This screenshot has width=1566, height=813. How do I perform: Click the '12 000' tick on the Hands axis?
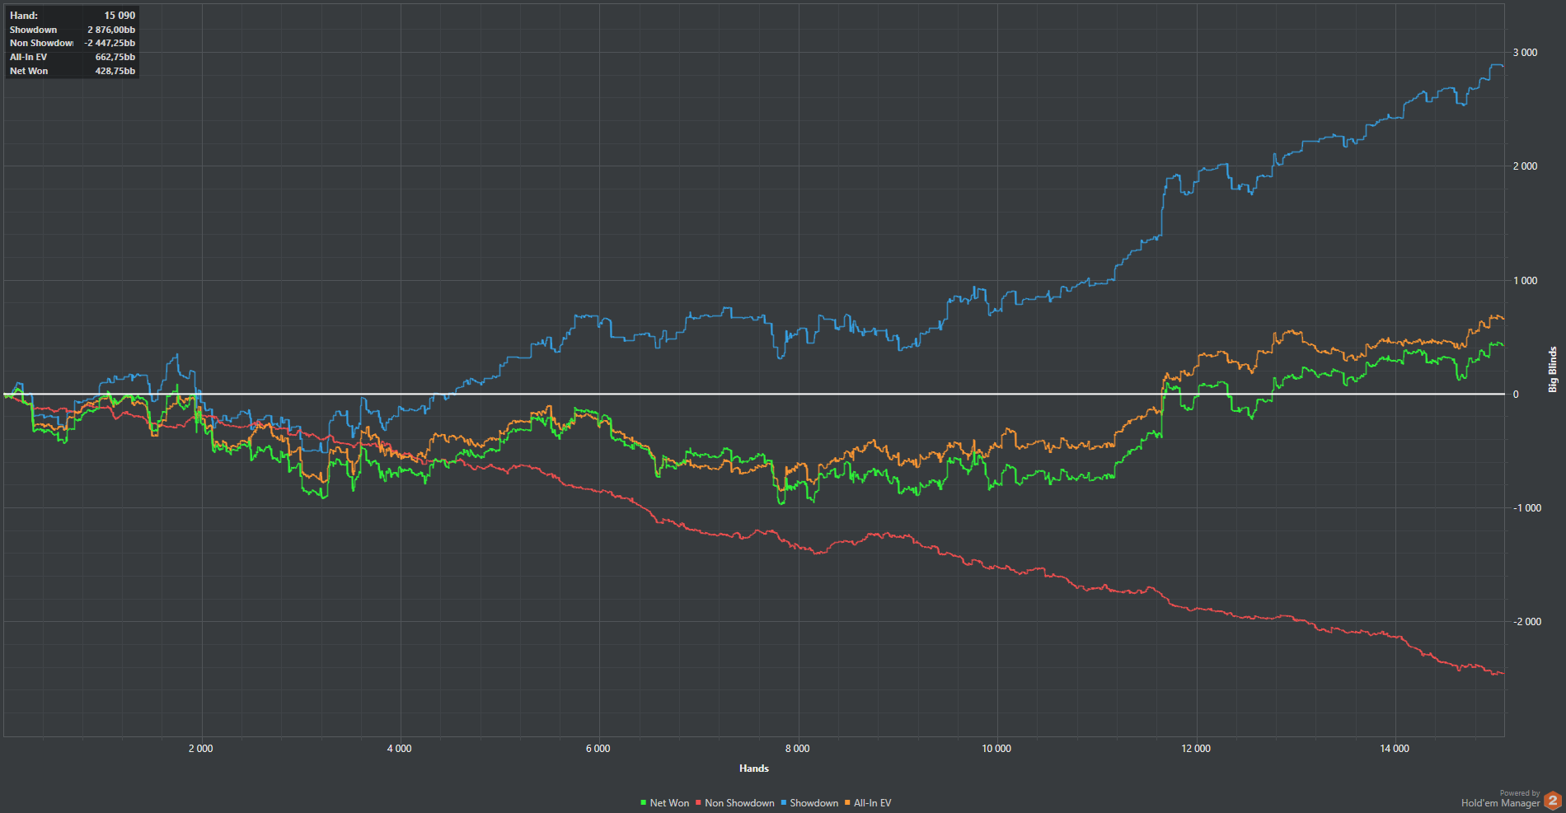tap(1196, 749)
